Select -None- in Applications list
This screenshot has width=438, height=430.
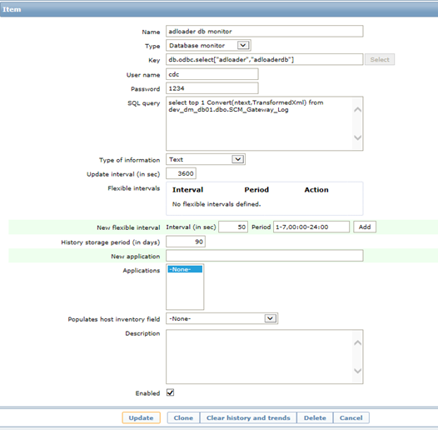(185, 269)
